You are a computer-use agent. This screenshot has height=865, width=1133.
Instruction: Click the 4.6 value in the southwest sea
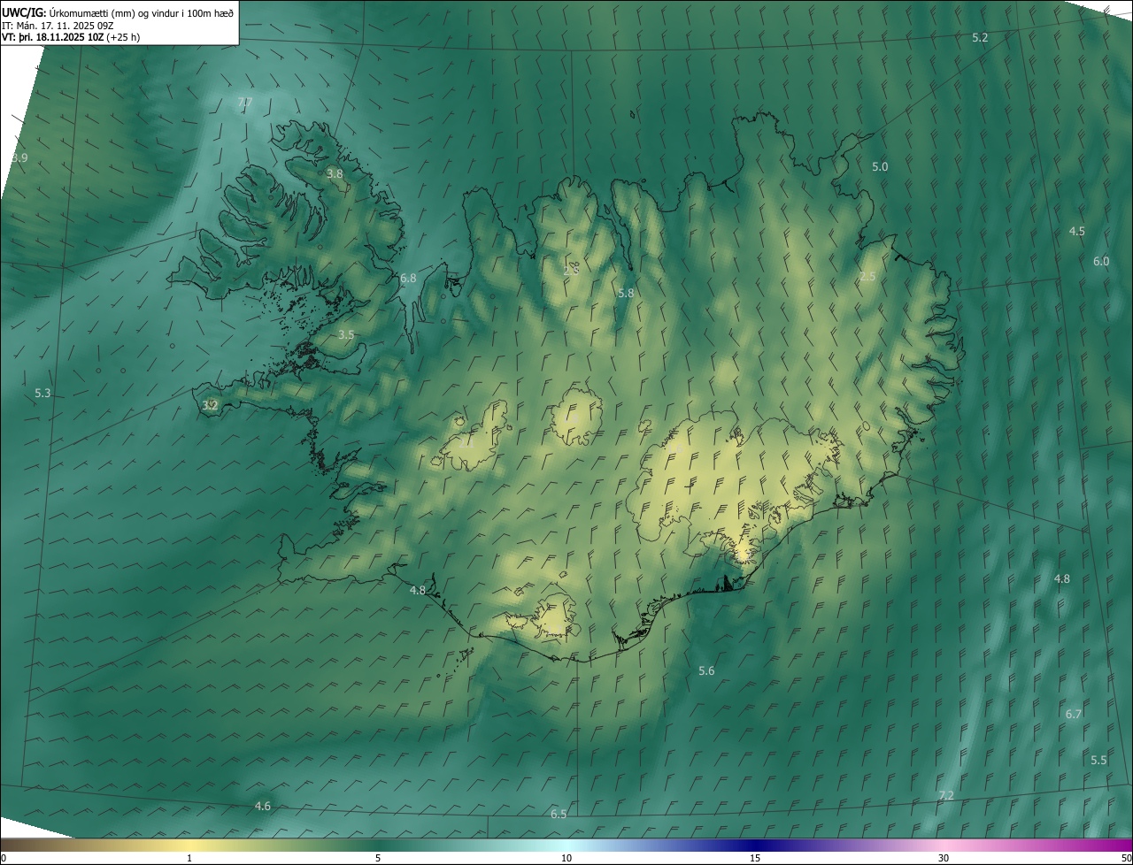tap(263, 806)
